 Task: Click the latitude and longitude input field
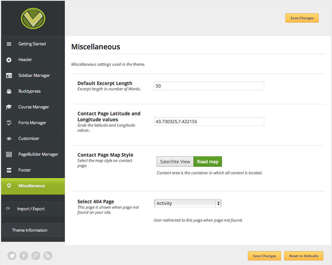(x=209, y=122)
